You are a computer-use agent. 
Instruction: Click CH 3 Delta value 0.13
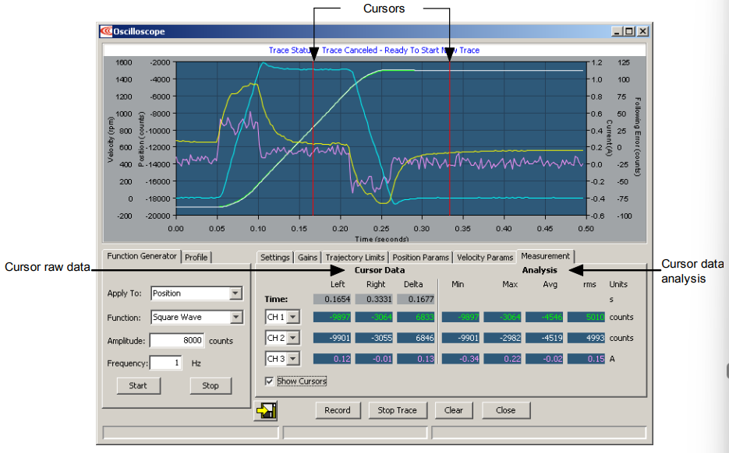(416, 359)
